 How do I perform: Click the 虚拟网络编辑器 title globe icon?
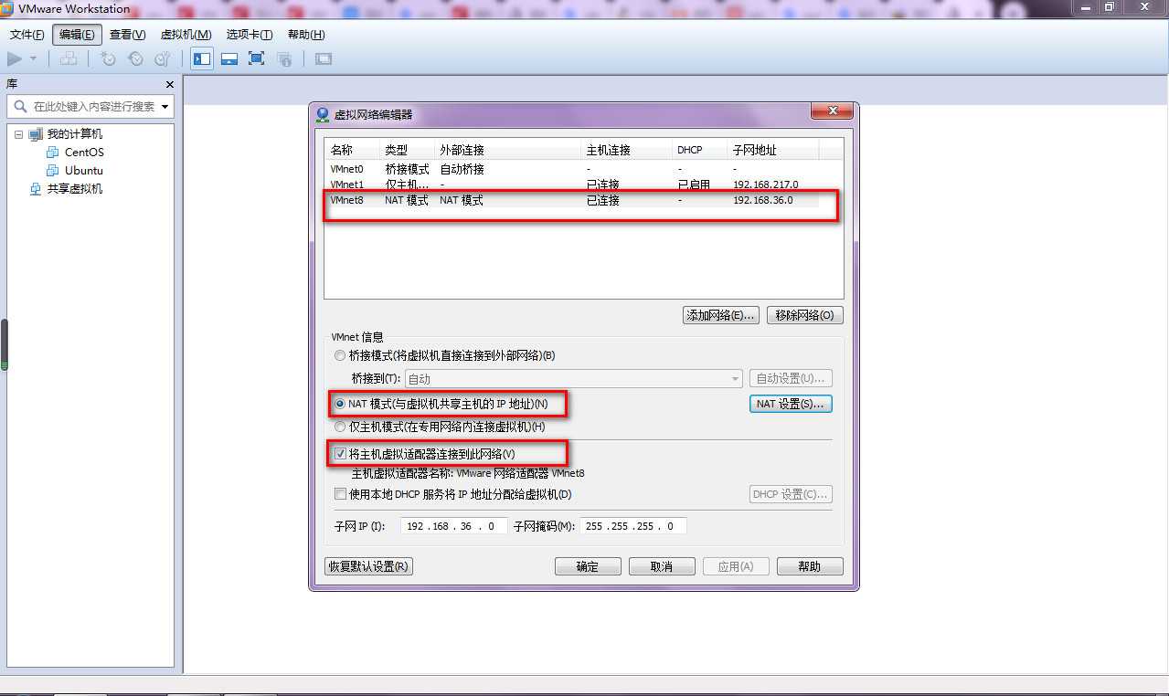(322, 115)
